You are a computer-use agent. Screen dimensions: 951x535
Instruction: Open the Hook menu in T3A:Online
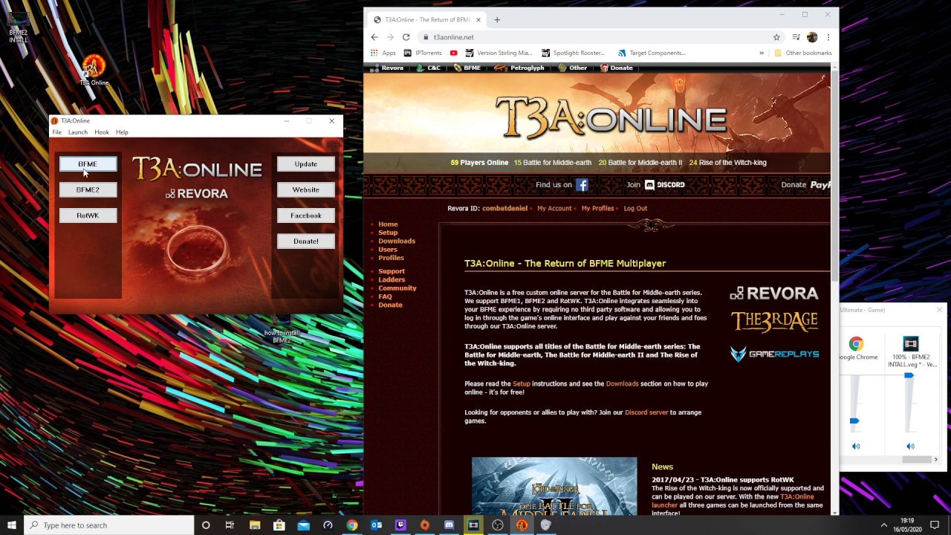tap(102, 132)
